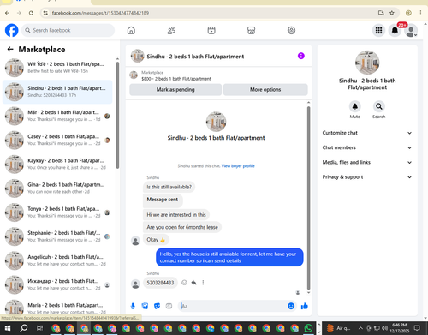Image resolution: width=428 pixels, height=335 pixels.
Task: Open the account profile menu
Action: click(x=411, y=31)
